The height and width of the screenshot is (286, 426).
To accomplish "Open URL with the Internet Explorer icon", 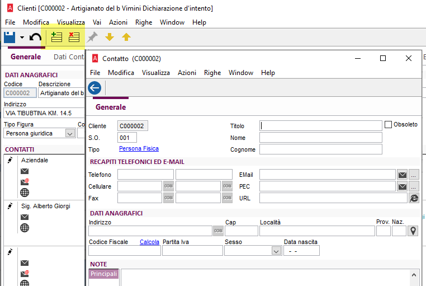I will 414,198.
